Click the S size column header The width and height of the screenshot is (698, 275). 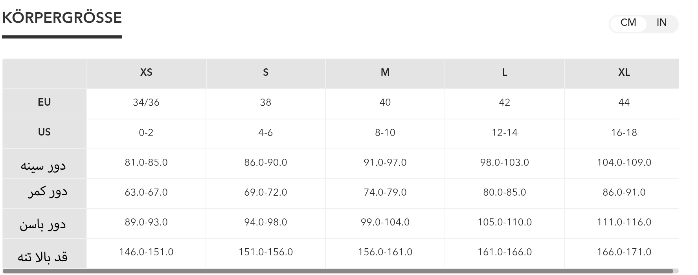(266, 73)
